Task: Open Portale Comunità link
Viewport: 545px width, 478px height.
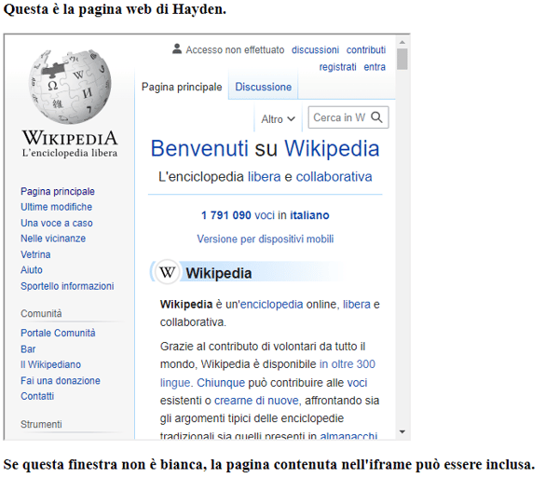Action: coord(58,333)
